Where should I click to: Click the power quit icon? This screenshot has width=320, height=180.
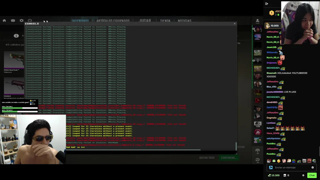point(30,20)
